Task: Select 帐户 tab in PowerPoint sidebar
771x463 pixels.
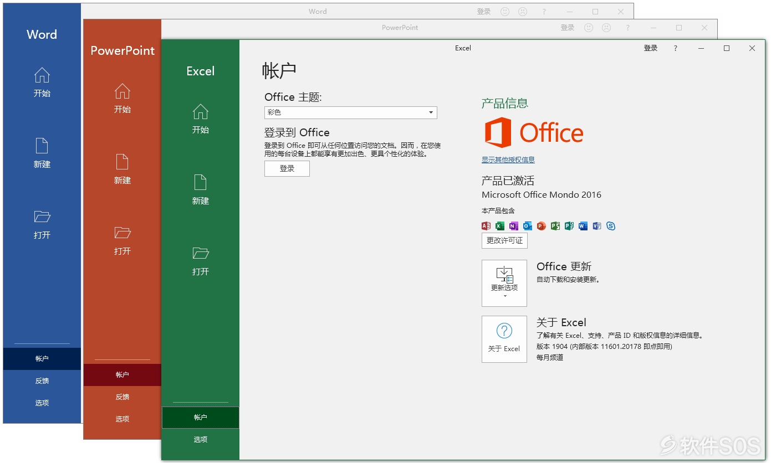Action: coord(122,375)
